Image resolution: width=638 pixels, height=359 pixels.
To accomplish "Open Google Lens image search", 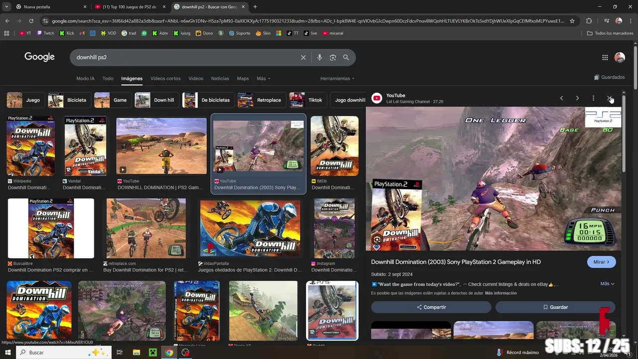I will pos(333,57).
